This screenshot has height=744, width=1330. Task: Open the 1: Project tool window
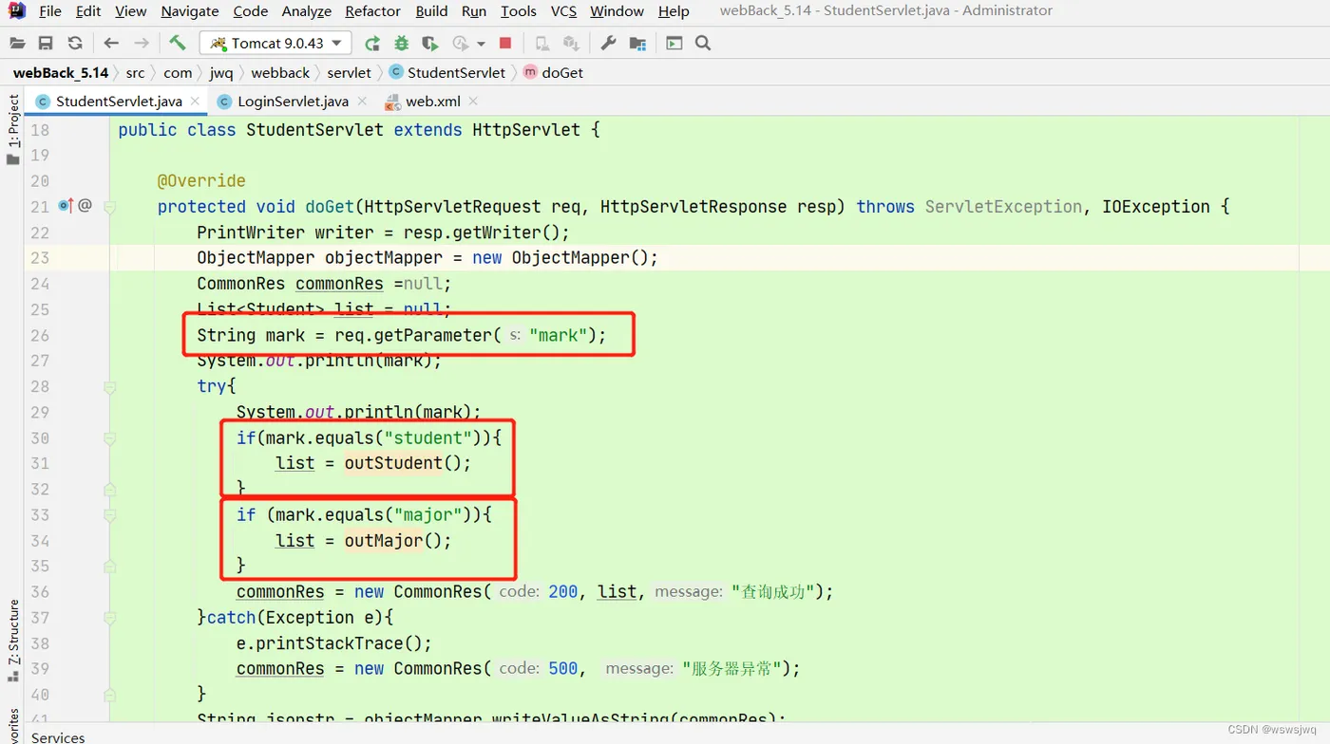tap(13, 128)
